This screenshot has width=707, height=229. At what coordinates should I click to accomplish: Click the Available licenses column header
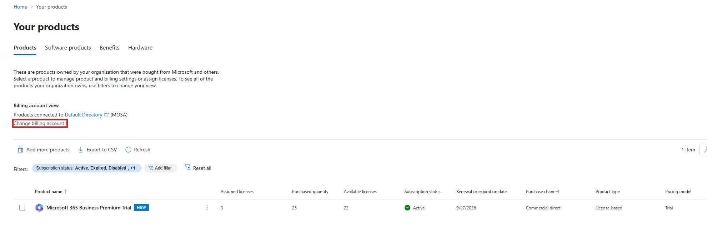[360, 192]
